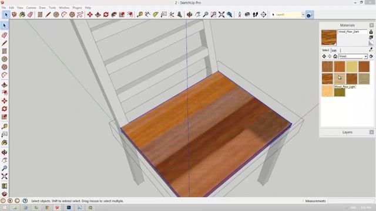376x211 pixels.
Task: Activate the Orbit tool in top toolbar
Action: [189, 15]
